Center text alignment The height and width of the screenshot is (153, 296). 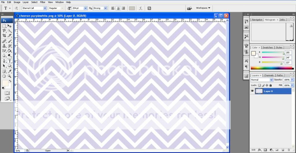coord(118,8)
